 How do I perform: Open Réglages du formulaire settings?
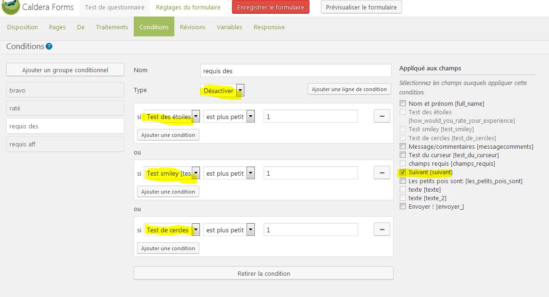click(x=188, y=8)
